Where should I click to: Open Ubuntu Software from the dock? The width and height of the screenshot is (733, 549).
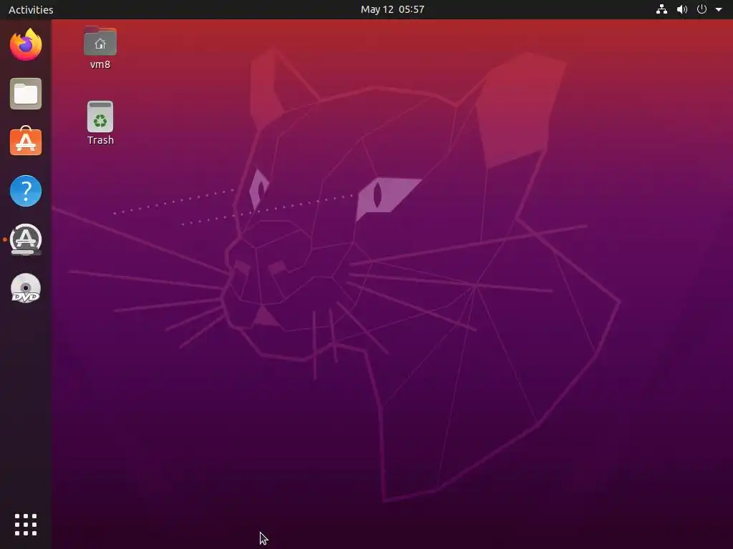click(26, 142)
